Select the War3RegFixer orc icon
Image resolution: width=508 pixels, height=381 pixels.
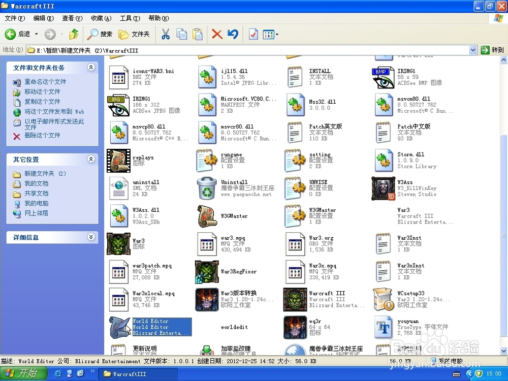[207, 271]
